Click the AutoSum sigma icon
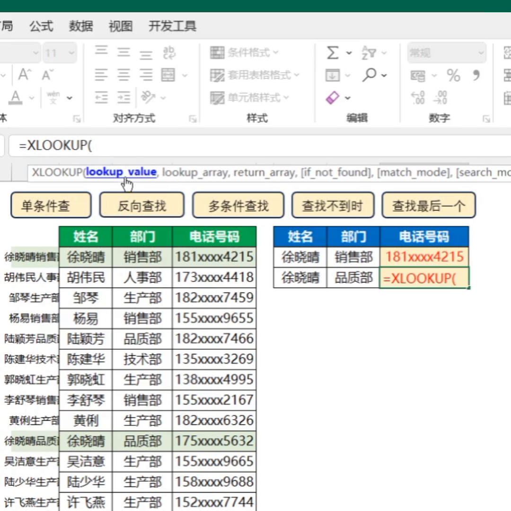 click(333, 53)
